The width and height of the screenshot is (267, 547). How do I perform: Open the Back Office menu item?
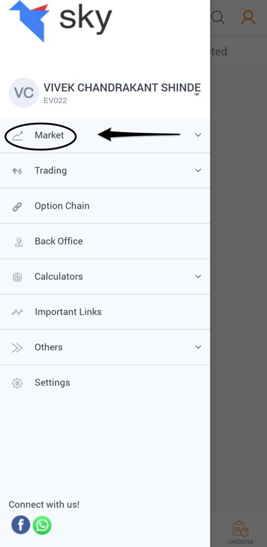tap(105, 241)
